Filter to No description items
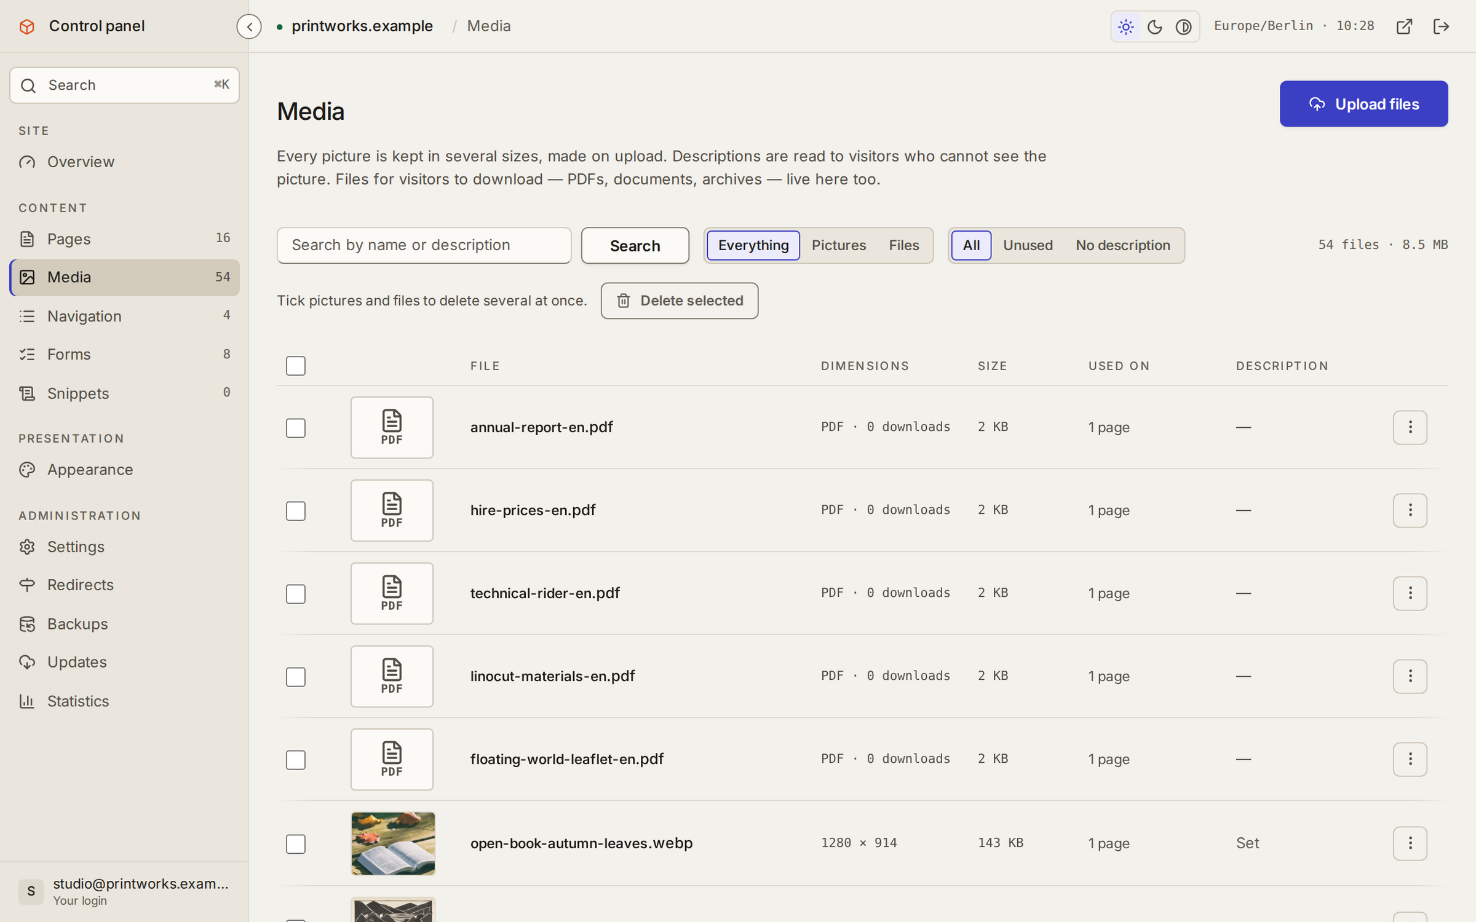The height and width of the screenshot is (922, 1476). pos(1122,245)
